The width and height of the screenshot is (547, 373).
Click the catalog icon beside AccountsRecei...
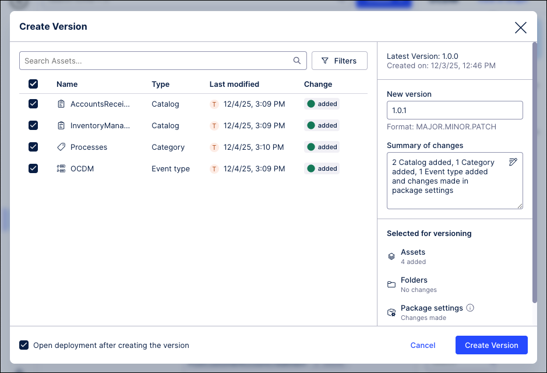61,104
